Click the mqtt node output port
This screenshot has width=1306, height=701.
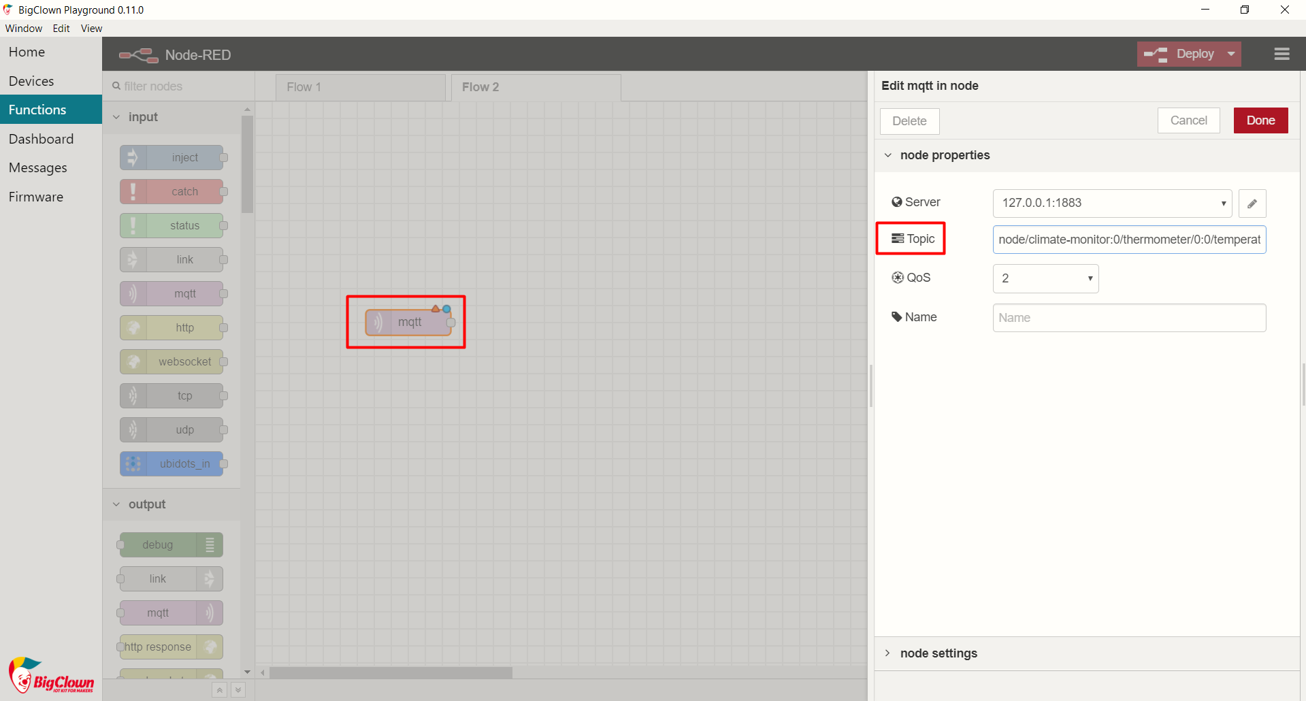(x=451, y=323)
